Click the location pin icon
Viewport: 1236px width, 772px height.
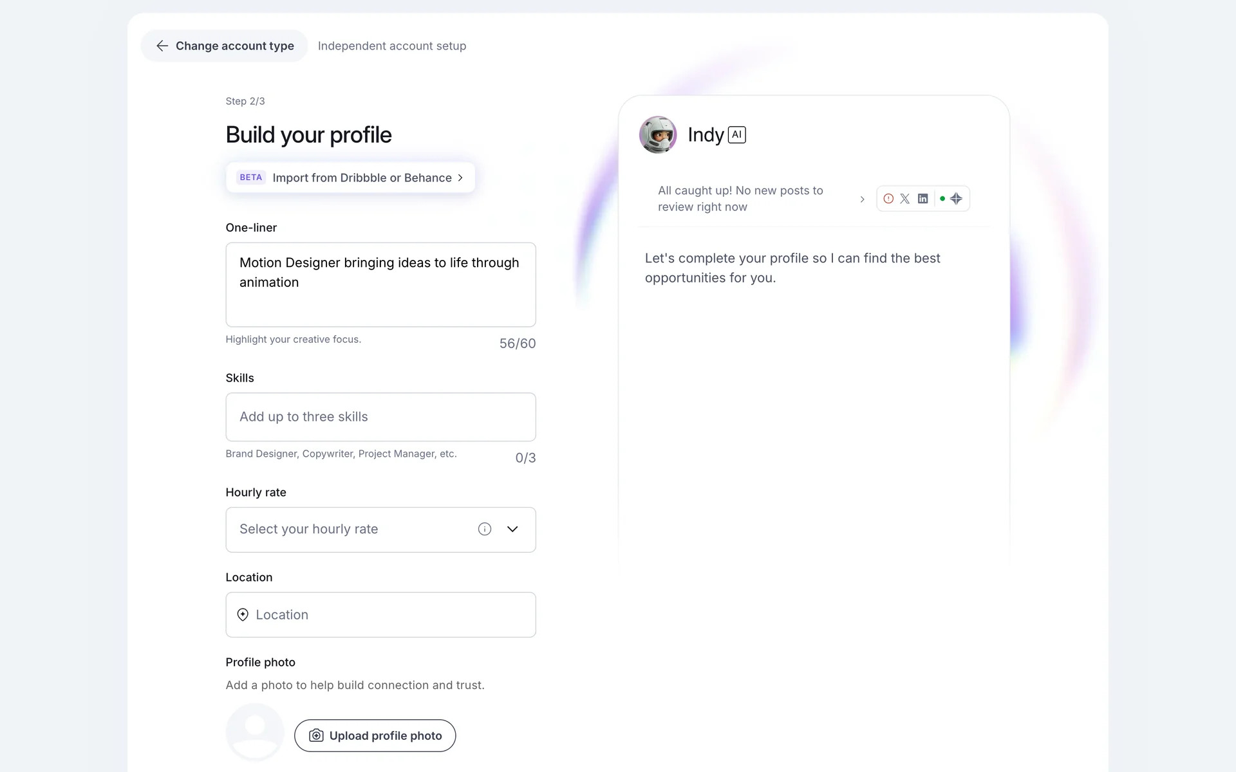pyautogui.click(x=243, y=614)
